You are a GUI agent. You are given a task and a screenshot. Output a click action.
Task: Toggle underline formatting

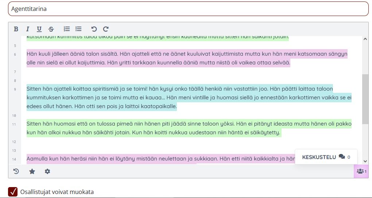point(39,29)
